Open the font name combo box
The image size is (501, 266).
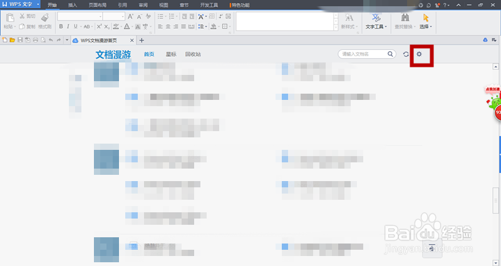pyautogui.click(x=80, y=16)
